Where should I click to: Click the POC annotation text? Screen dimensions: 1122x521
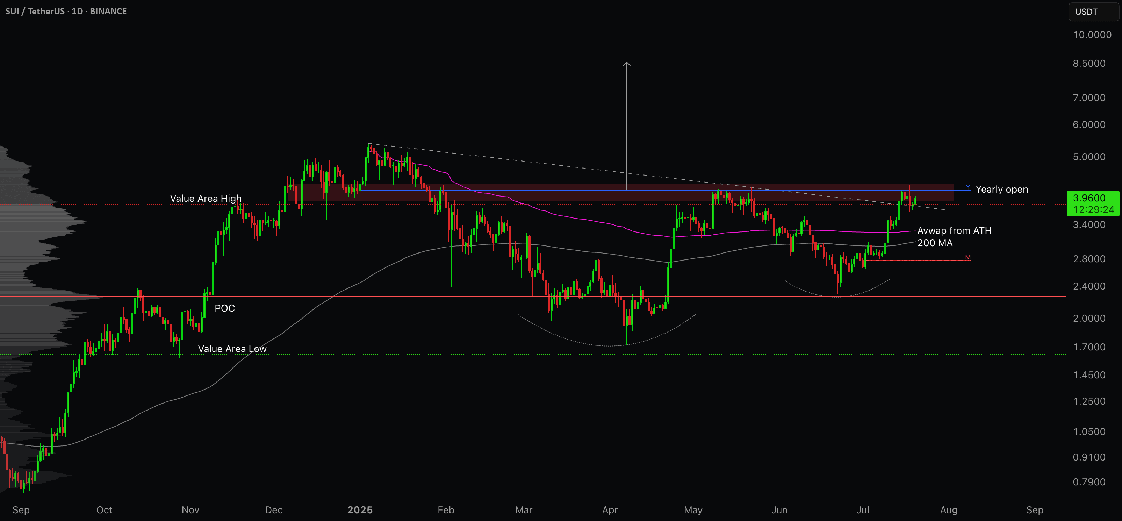225,308
